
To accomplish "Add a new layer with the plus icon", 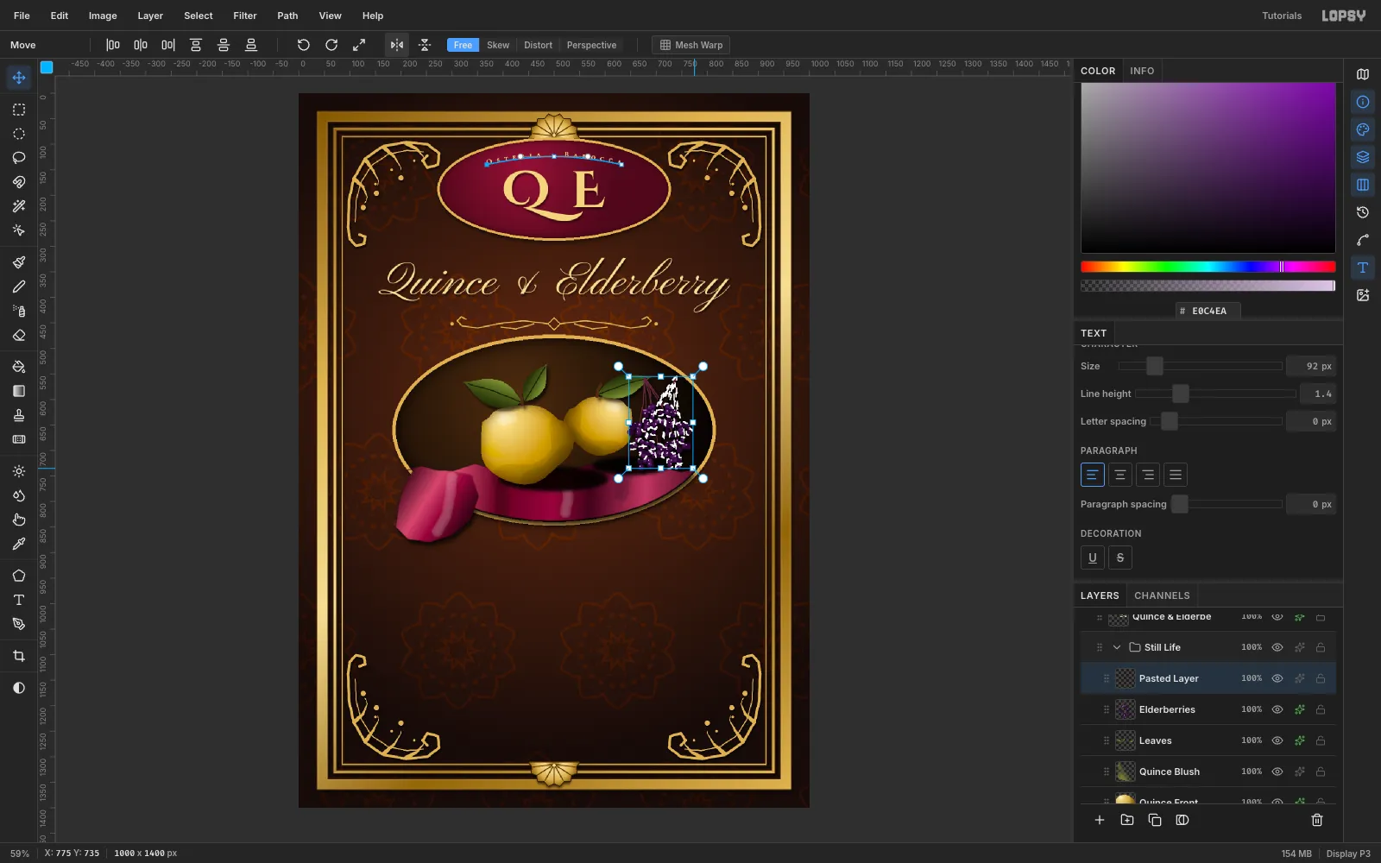I will tap(1100, 820).
